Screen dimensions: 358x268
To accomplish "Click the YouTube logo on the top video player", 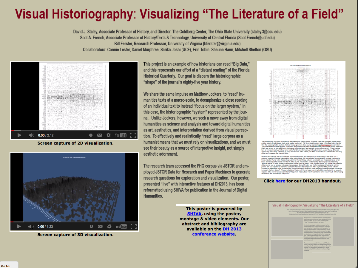I will (121, 135).
